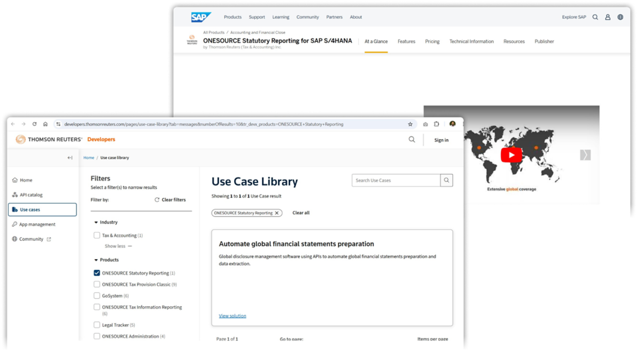Open the View solution link
The width and height of the screenshot is (637, 358).
[x=232, y=316]
